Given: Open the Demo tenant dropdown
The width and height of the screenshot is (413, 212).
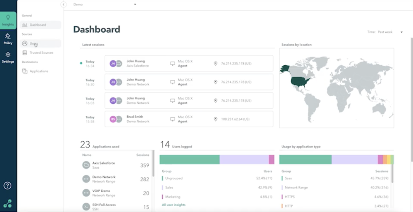Looking at the screenshot, I should (x=104, y=5).
